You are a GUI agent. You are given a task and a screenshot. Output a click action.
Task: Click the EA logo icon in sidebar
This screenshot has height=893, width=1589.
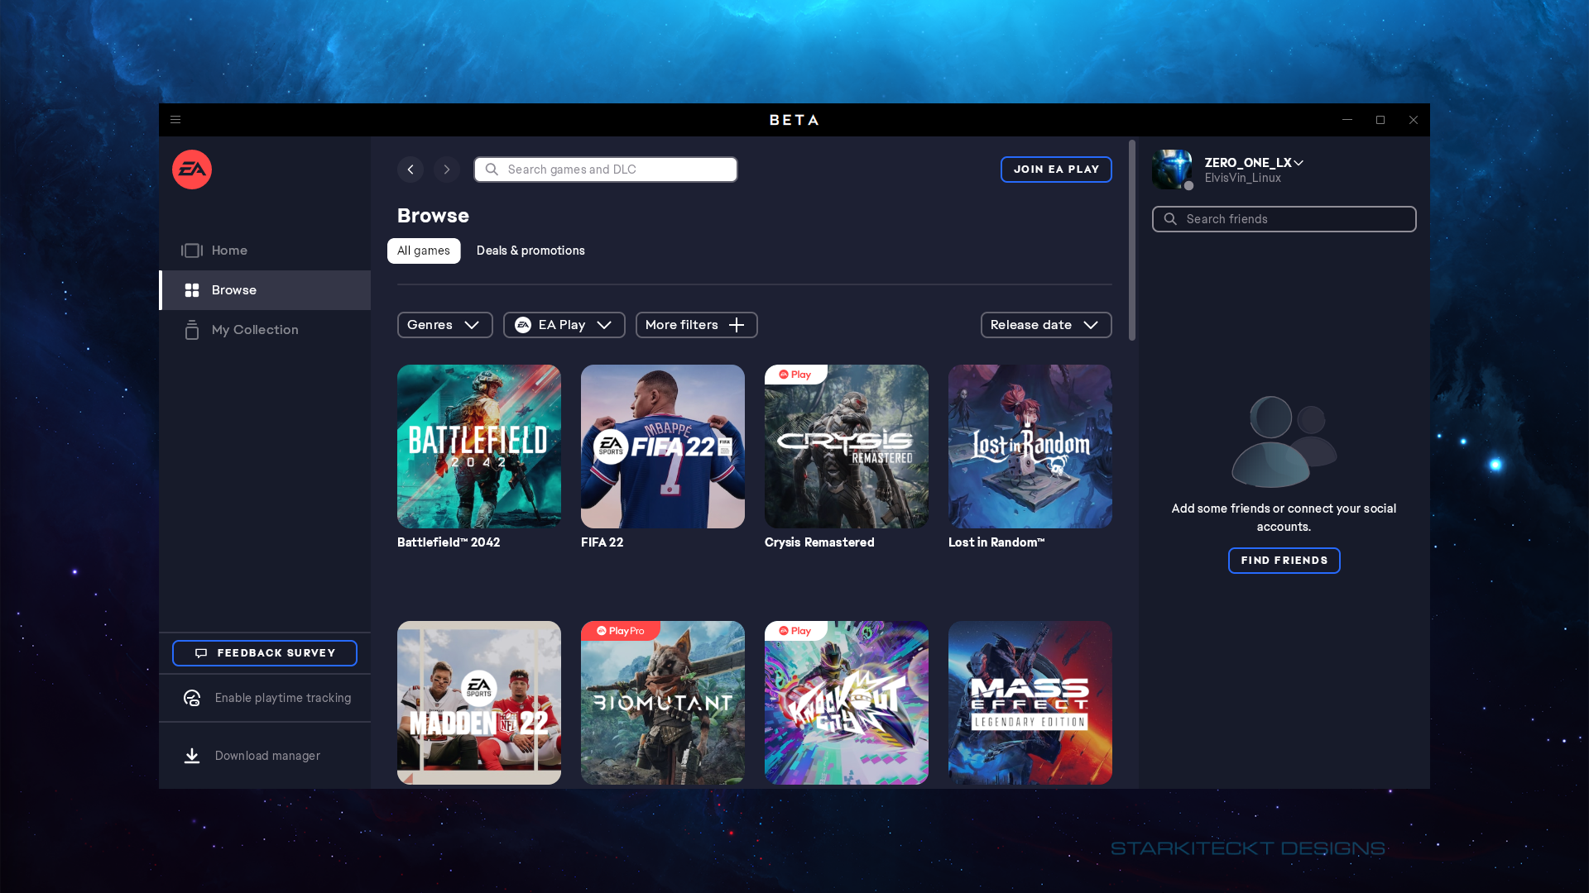pyautogui.click(x=192, y=169)
